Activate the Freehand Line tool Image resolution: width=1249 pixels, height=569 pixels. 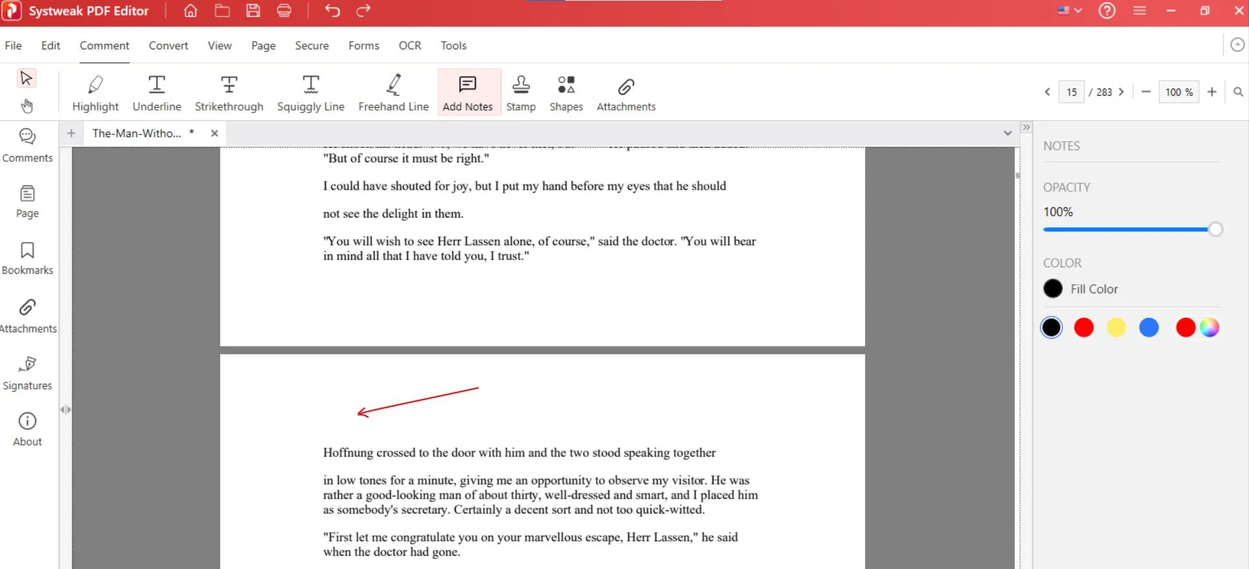pyautogui.click(x=393, y=92)
